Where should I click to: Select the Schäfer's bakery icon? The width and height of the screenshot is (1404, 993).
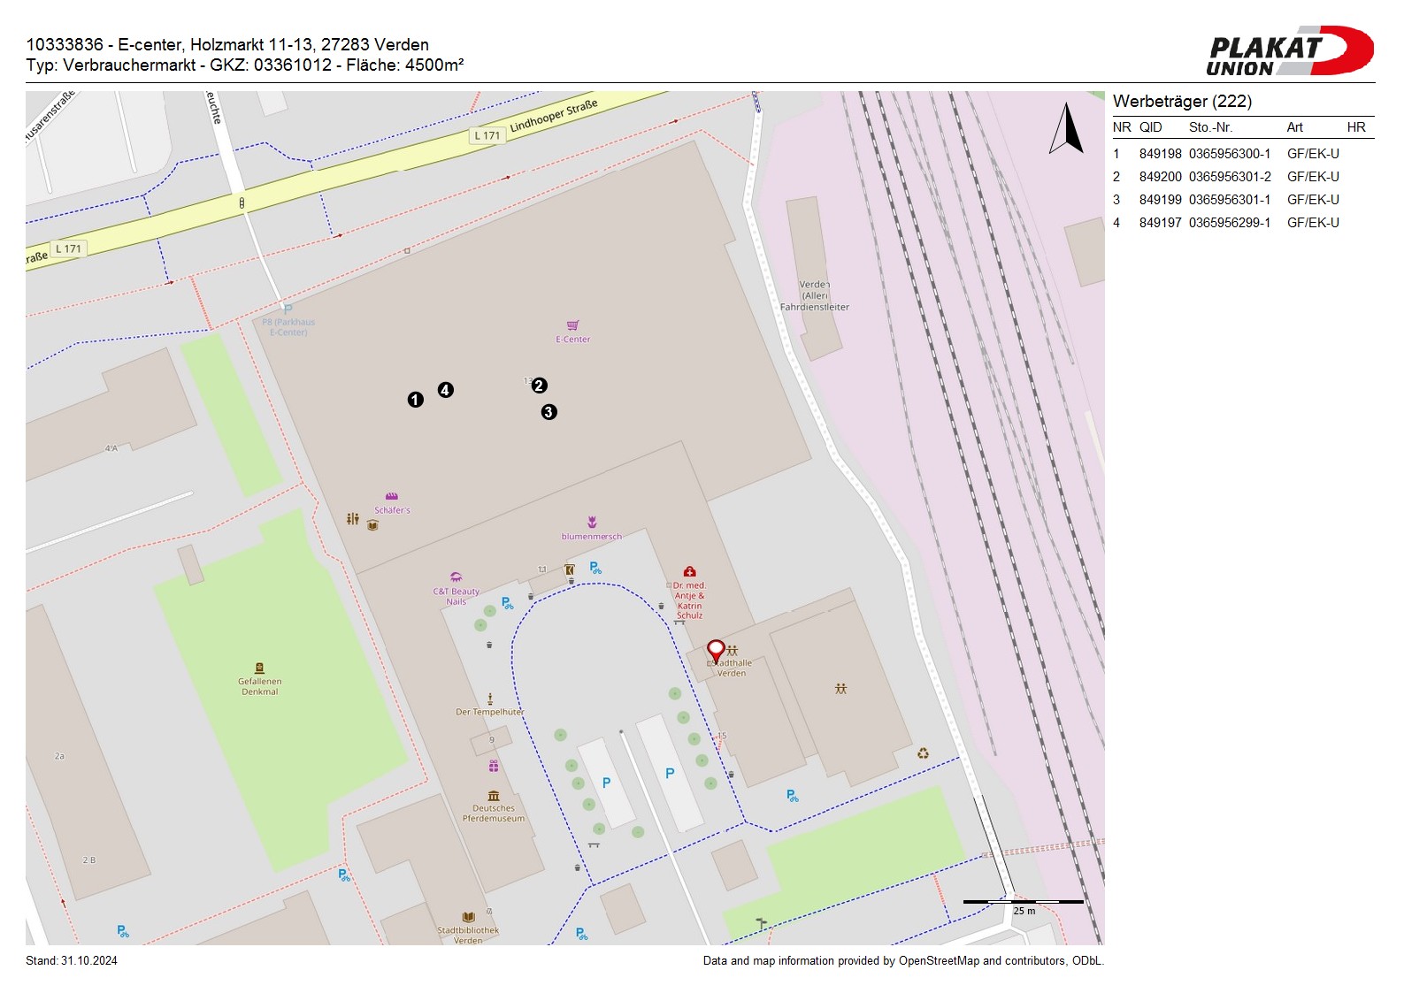391,497
